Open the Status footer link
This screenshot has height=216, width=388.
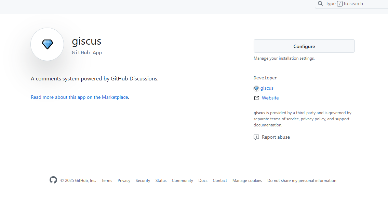click(x=161, y=181)
